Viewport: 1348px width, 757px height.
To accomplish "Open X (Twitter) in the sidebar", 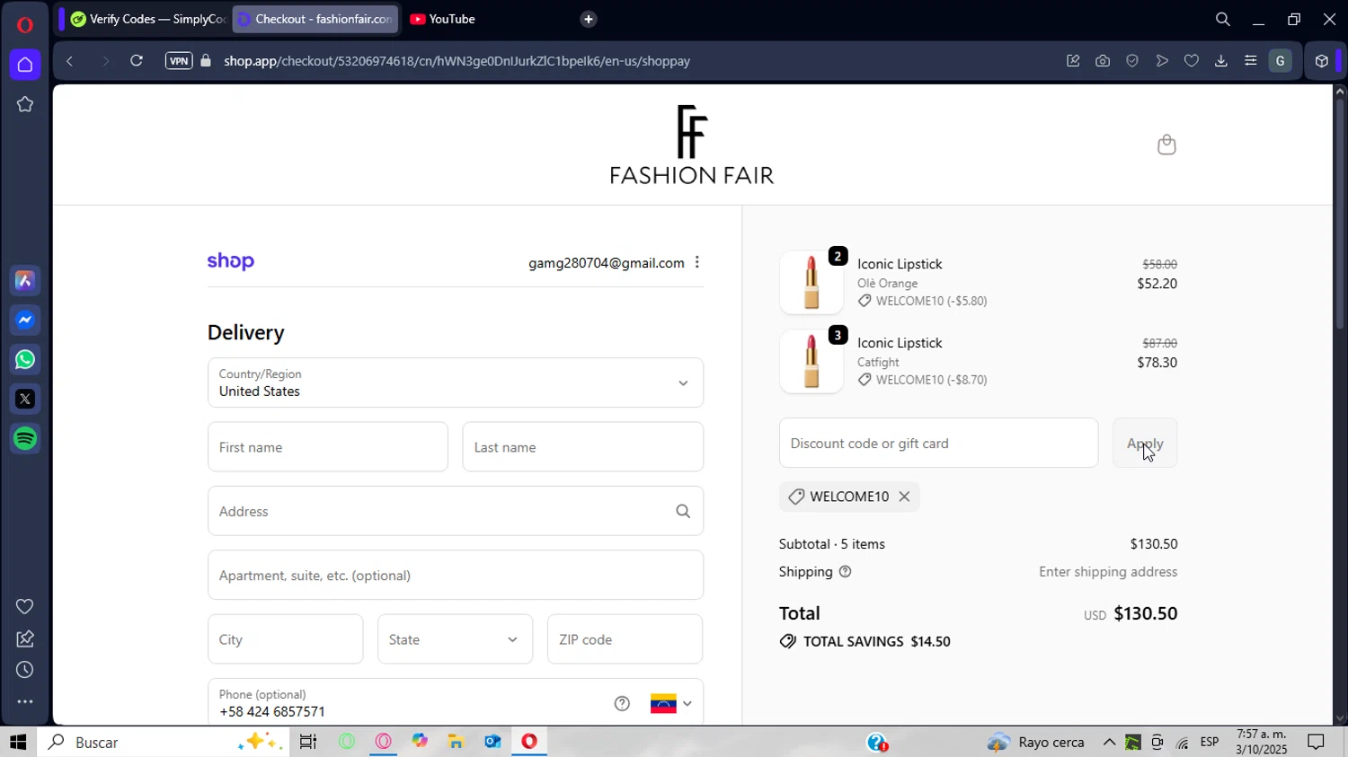I will 25,400.
